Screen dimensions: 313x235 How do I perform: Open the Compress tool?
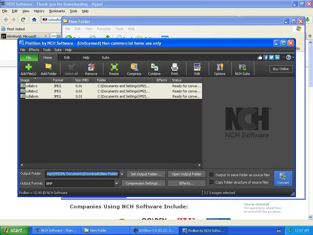[134, 69]
